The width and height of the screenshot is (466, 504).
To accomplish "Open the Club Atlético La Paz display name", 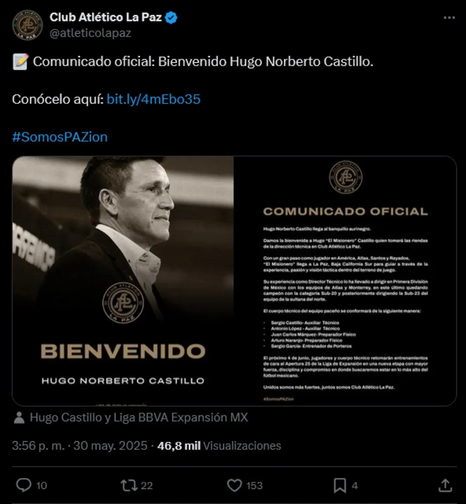I will [x=106, y=18].
